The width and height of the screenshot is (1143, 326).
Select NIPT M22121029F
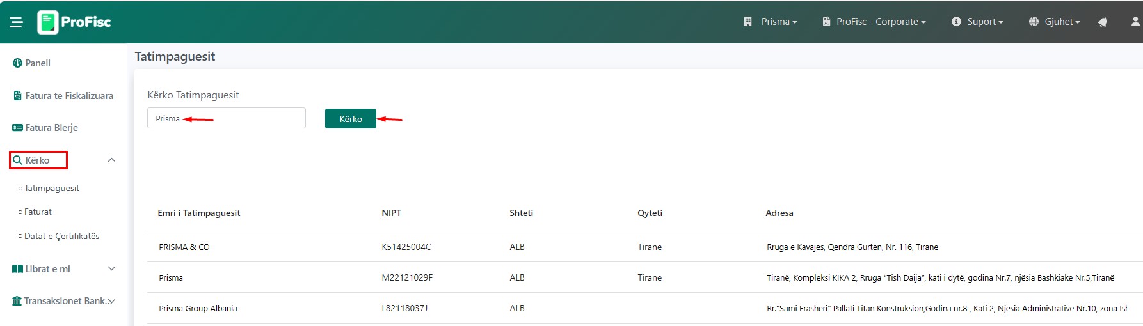click(407, 278)
